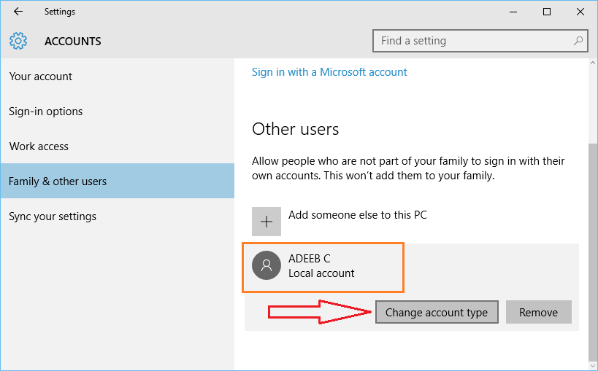Click the Accounts gear icon
598x371 pixels.
tap(18, 41)
